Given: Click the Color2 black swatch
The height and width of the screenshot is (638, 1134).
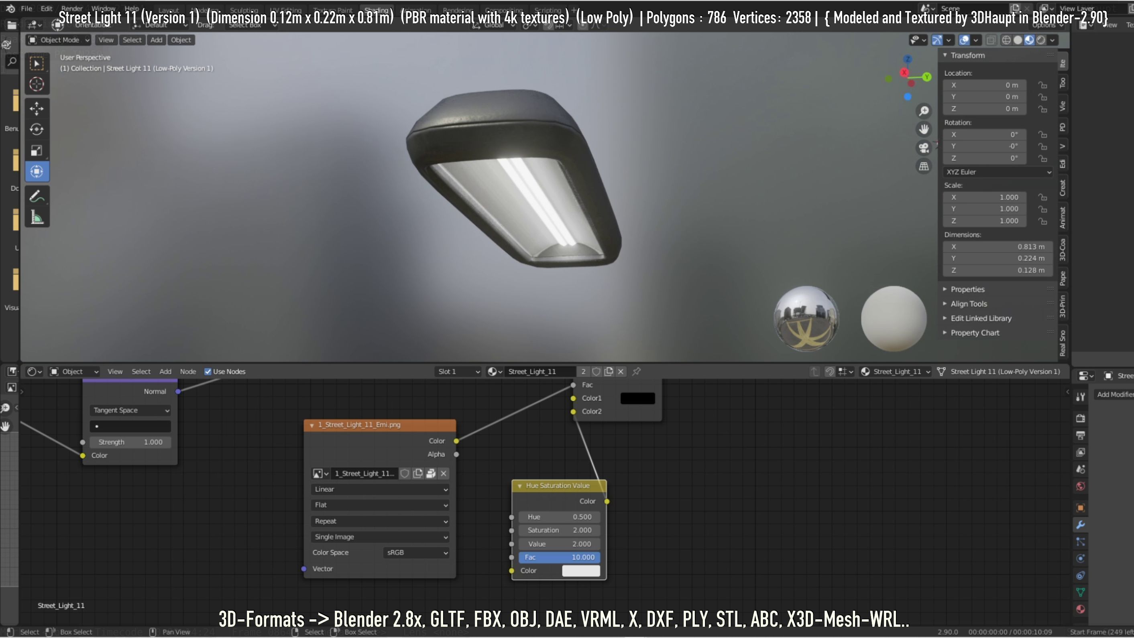Looking at the screenshot, I should [x=637, y=398].
